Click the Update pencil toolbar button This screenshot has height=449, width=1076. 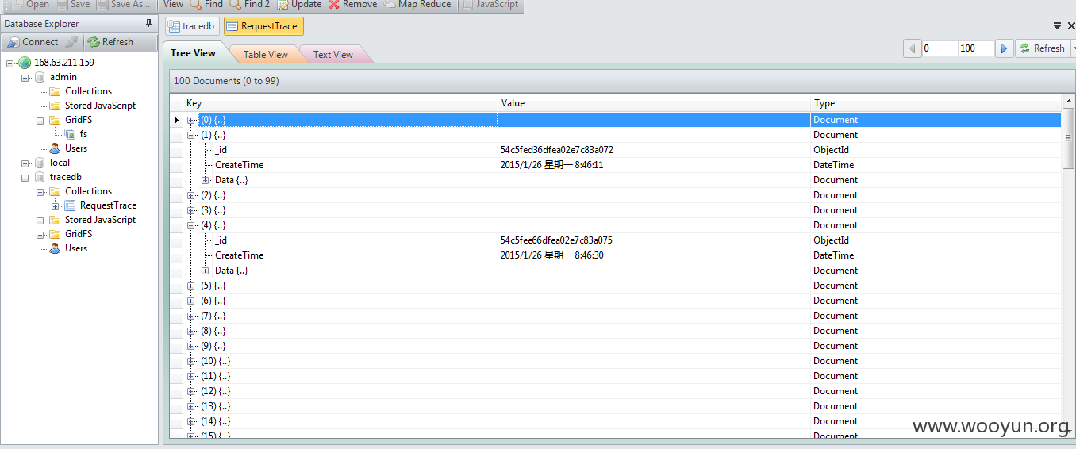299,4
